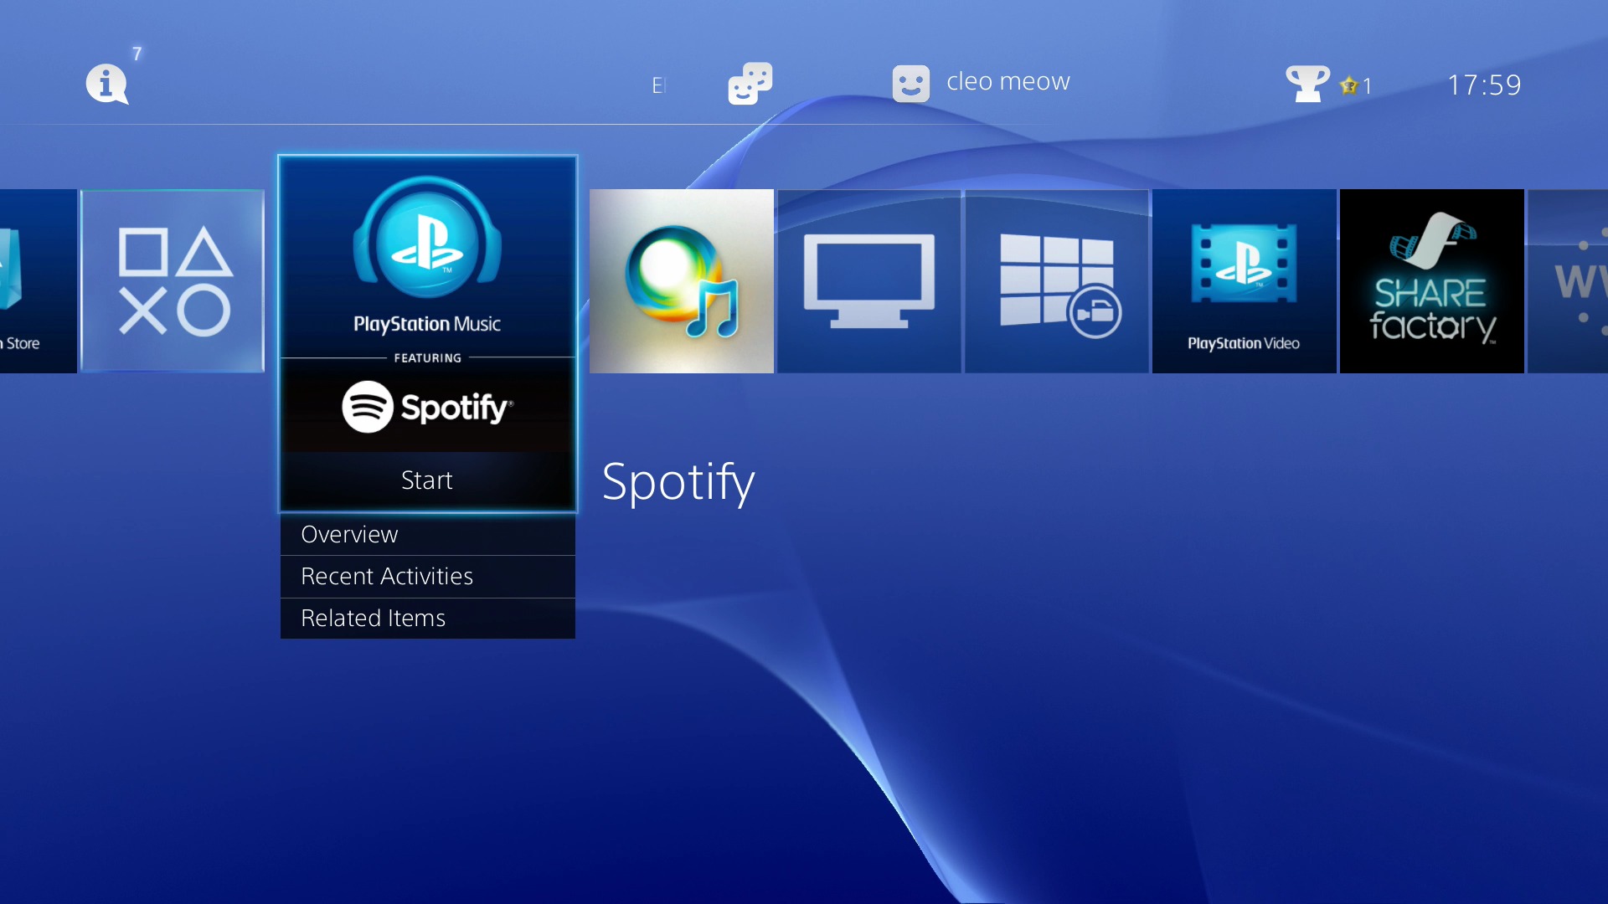Open the Capture Gallery tile

point(1057,280)
